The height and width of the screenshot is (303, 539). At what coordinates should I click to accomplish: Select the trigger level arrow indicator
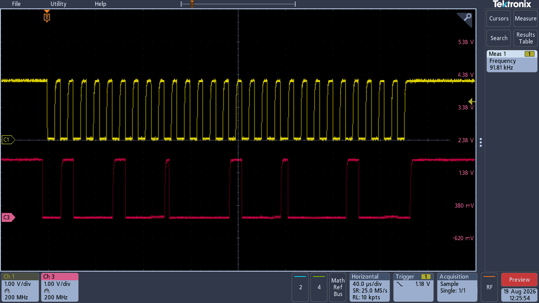(472, 101)
